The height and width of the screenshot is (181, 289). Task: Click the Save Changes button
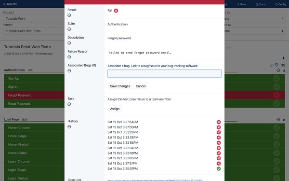pos(120,86)
